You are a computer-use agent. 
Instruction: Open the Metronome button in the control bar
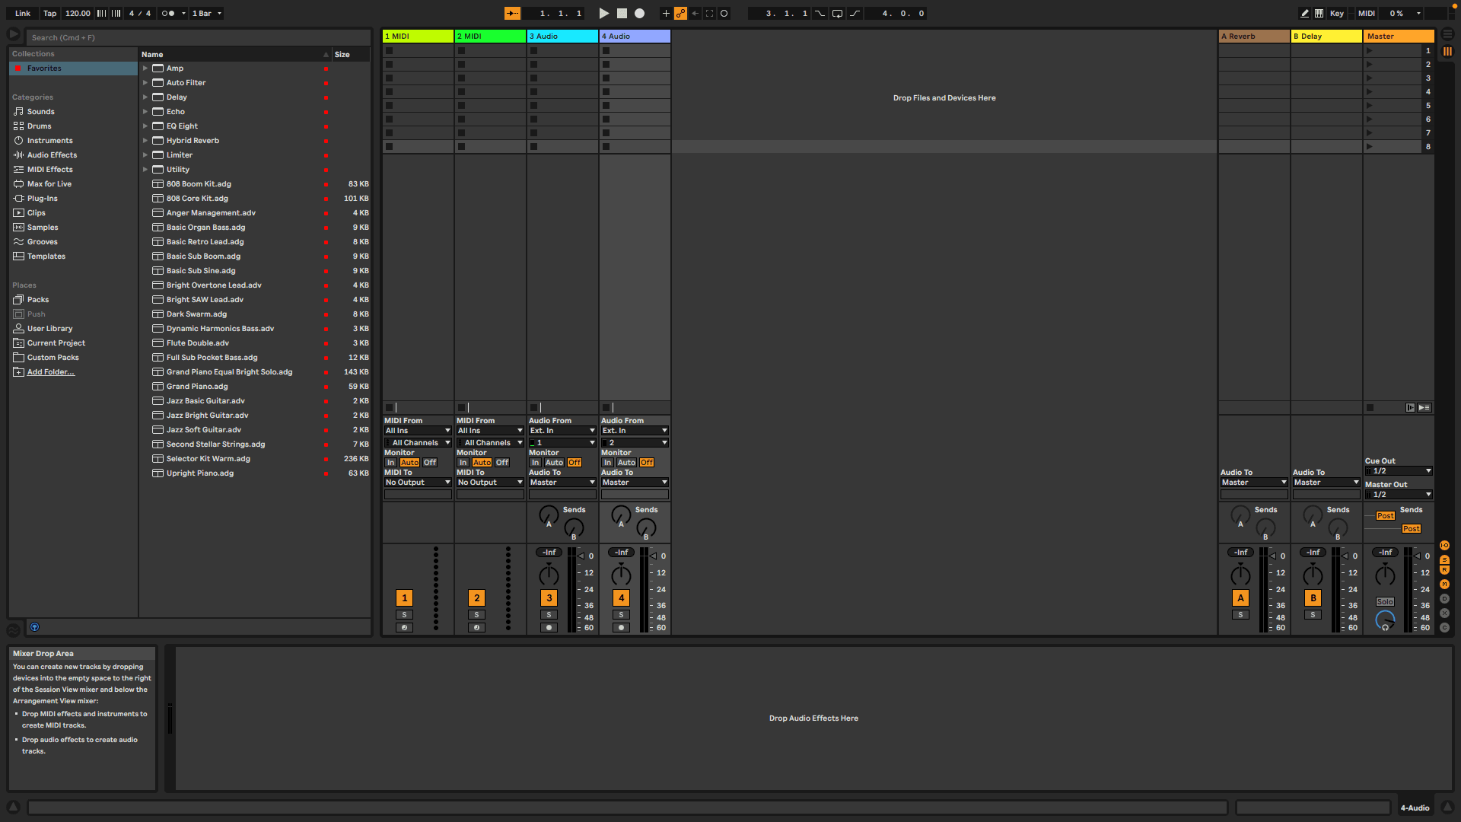click(168, 13)
